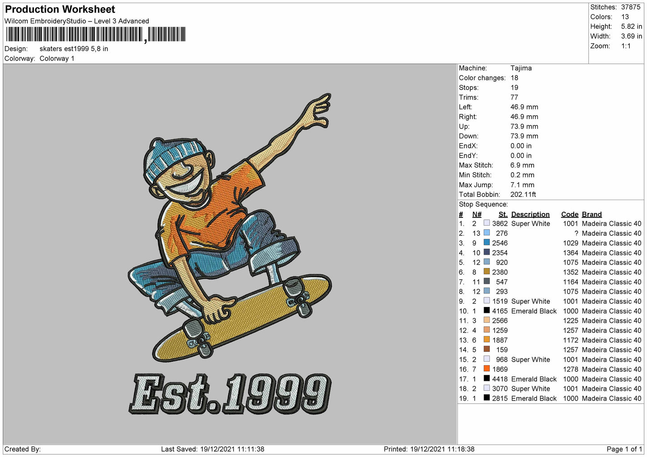Click the 'St.' stitch column header
The width and height of the screenshot is (647, 457).
[503, 214]
